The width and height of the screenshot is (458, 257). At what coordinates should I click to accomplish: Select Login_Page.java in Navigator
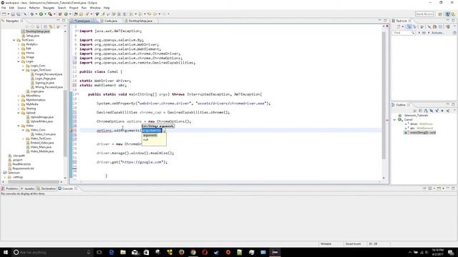point(45,79)
